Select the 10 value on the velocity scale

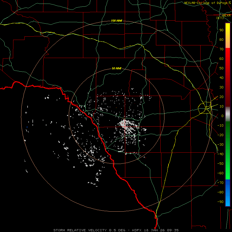click(221, 106)
